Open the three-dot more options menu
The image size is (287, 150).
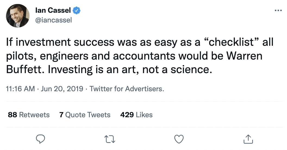coord(278,11)
